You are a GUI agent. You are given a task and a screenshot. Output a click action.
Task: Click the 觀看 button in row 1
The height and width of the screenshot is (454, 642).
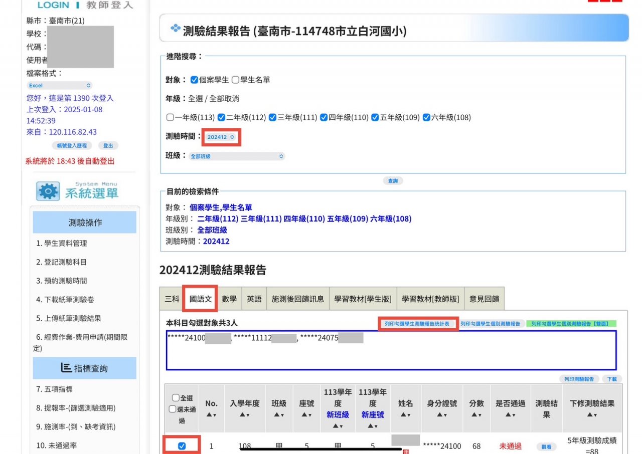(x=546, y=446)
